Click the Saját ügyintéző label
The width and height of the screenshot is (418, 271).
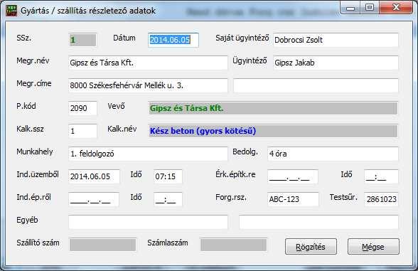[242, 38]
